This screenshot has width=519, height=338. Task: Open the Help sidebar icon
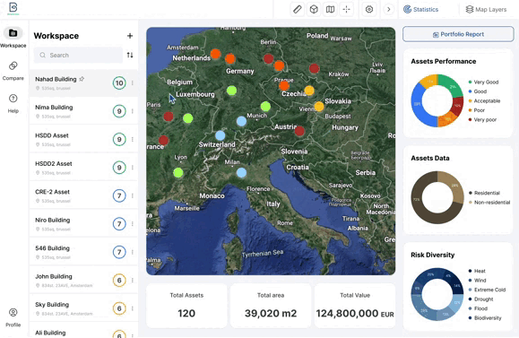(x=13, y=103)
